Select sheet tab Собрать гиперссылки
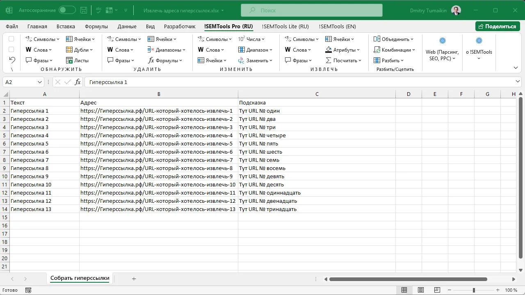 80,278
